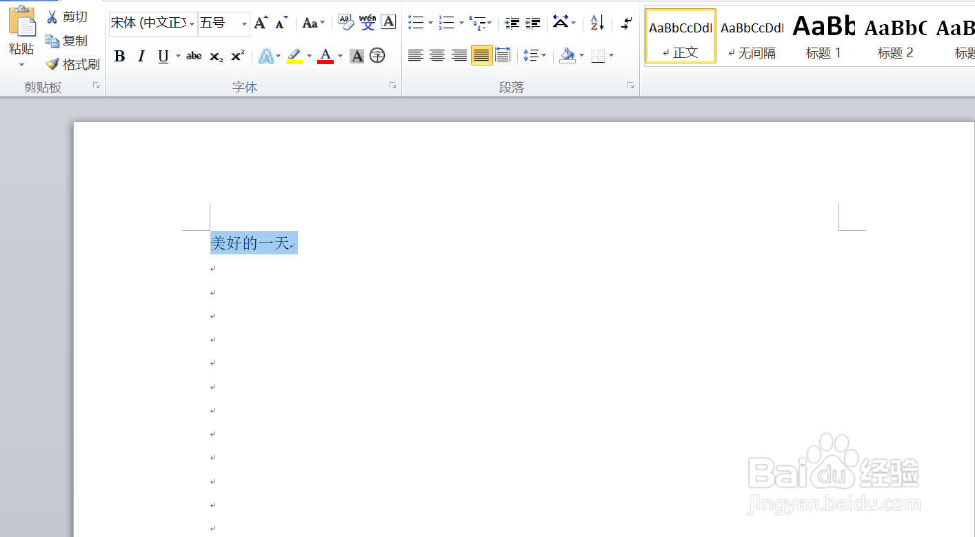The width and height of the screenshot is (975, 537).
Task: Apply strikethrough to the selected text
Action: [x=194, y=56]
